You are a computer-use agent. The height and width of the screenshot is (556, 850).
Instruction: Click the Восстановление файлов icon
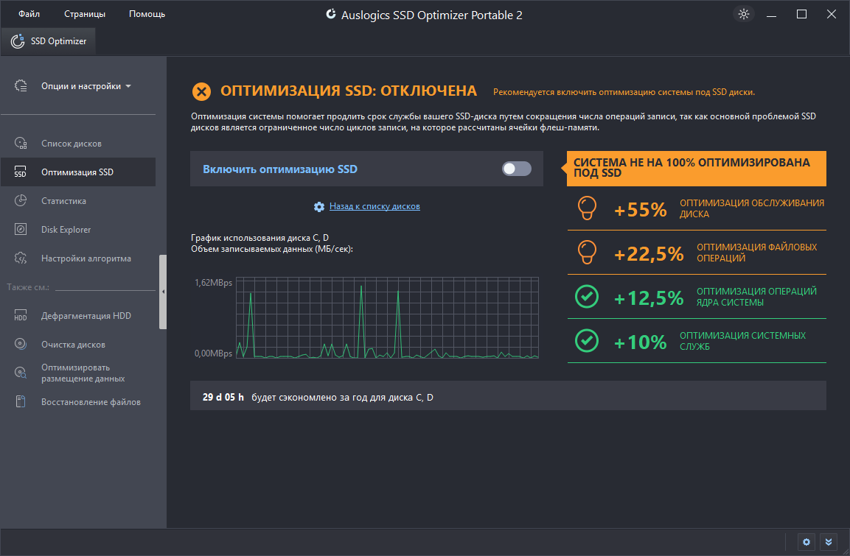[21, 401]
